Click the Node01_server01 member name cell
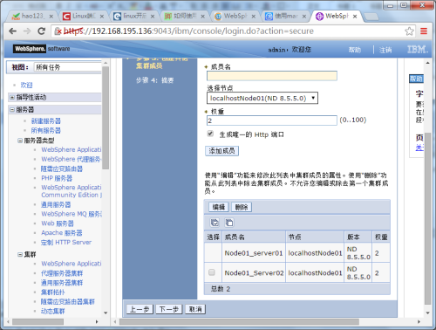 click(254, 253)
